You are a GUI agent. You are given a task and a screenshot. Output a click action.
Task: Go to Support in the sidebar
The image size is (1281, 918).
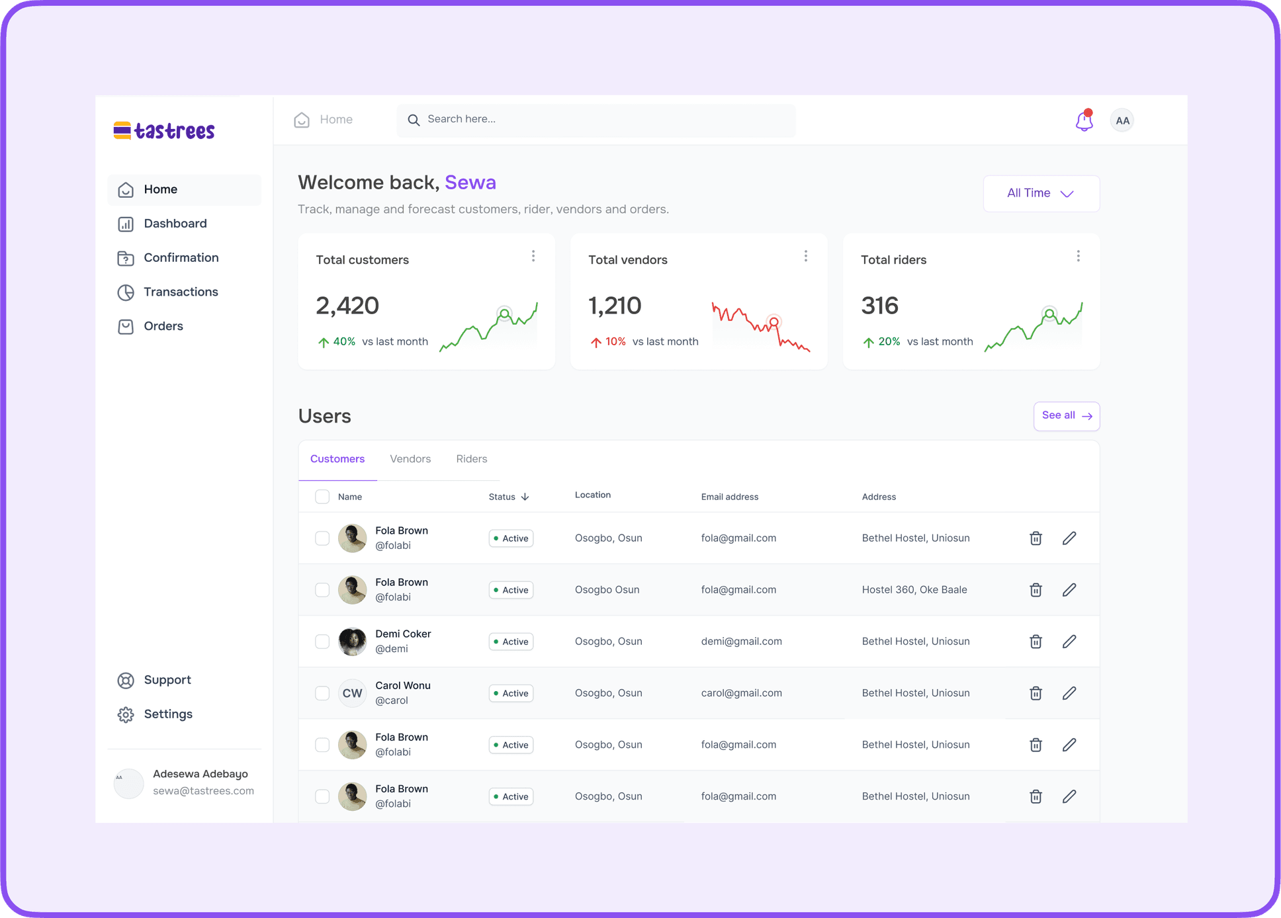(x=167, y=680)
